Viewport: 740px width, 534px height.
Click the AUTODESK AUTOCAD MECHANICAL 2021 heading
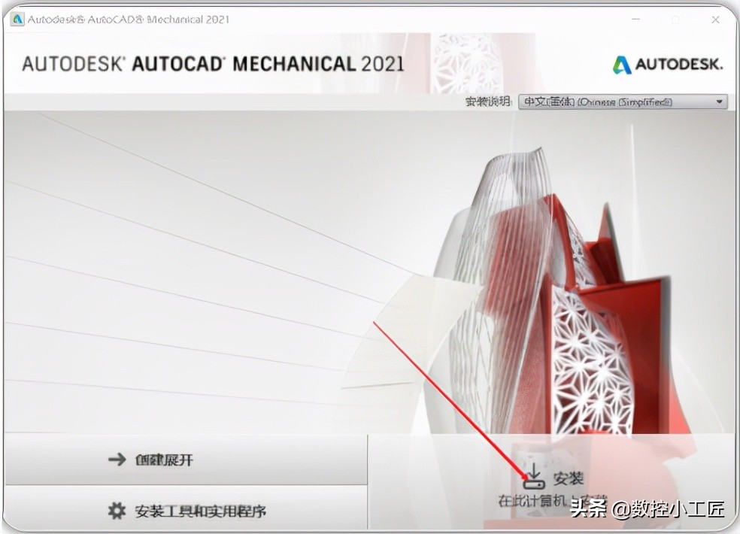pos(213,64)
